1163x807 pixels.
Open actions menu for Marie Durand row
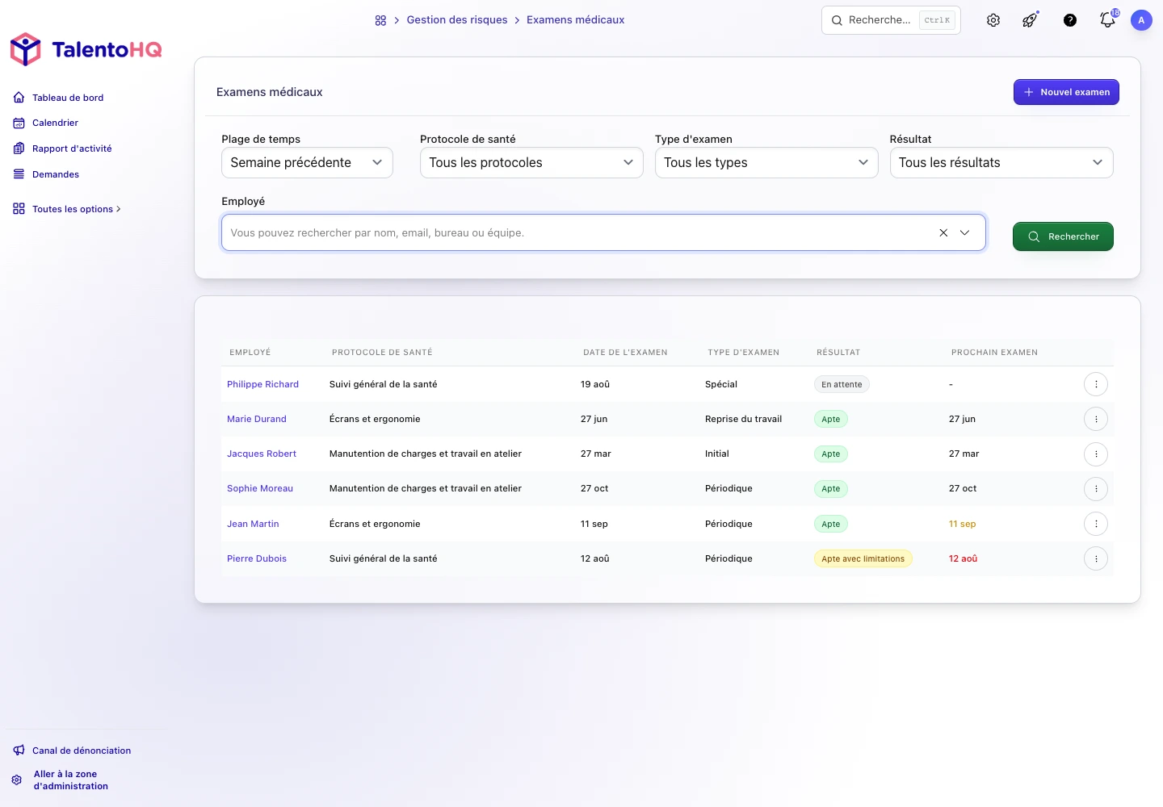point(1096,419)
